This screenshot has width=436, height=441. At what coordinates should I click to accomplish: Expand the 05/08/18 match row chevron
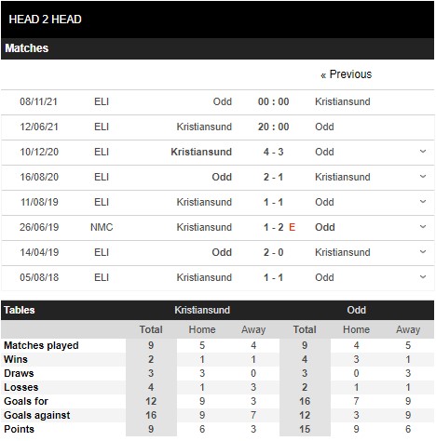[423, 277]
